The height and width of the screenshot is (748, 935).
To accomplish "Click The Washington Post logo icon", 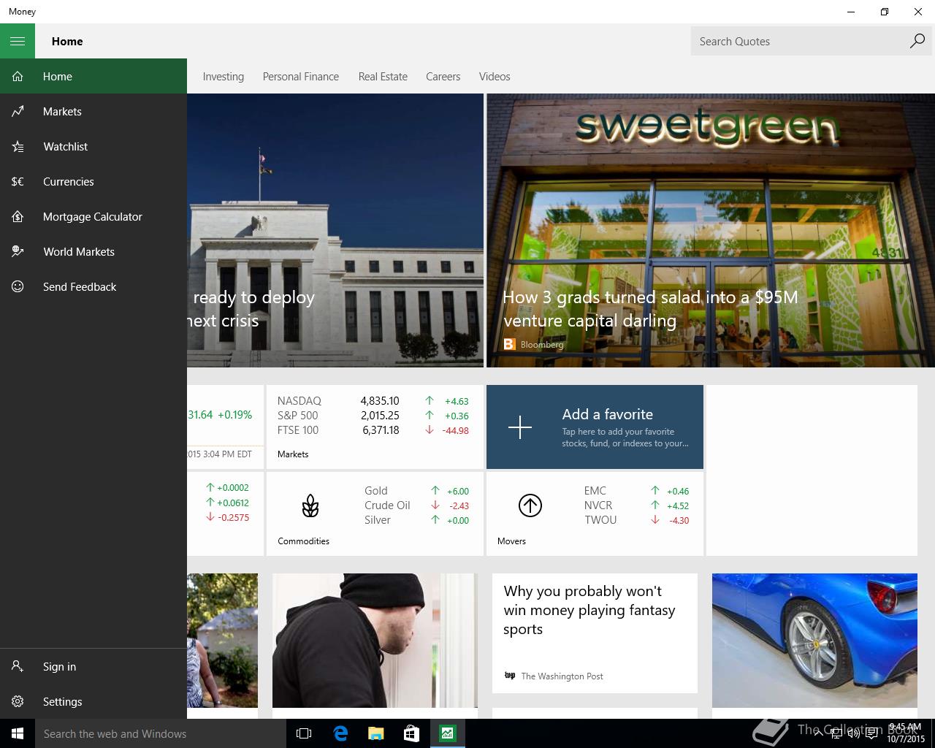I will (x=510, y=676).
